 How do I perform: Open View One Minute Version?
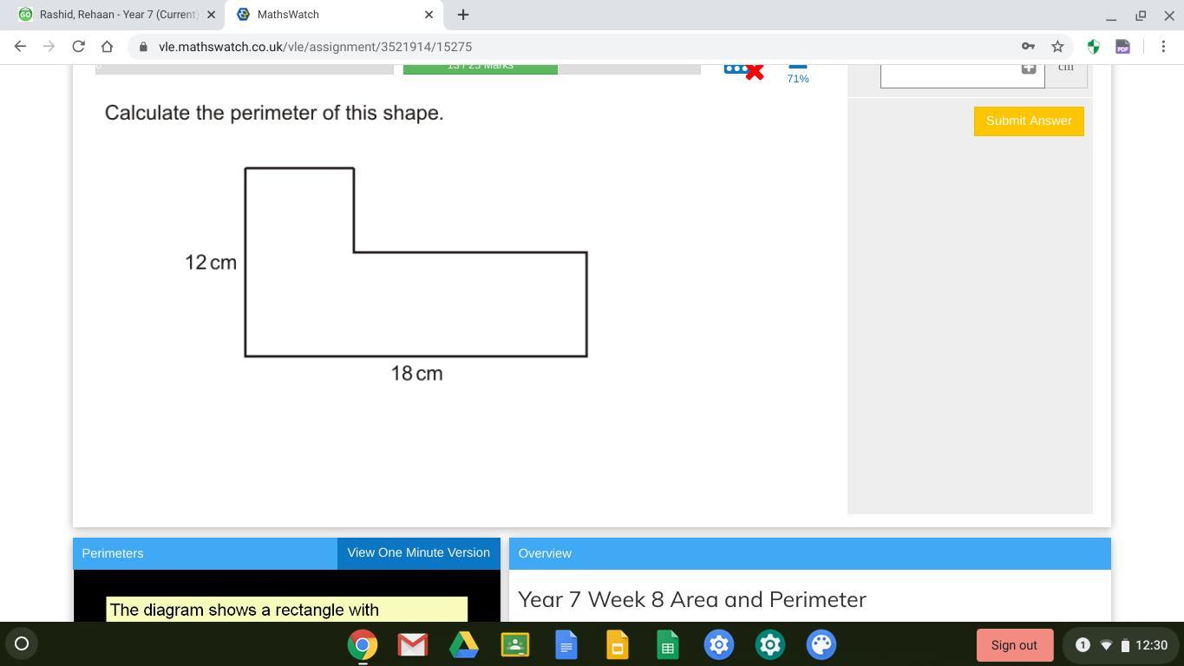pos(418,553)
